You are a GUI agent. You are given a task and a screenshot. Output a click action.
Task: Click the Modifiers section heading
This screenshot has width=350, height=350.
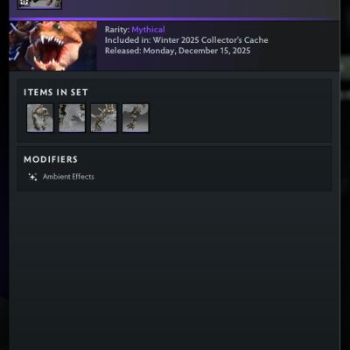coord(51,159)
